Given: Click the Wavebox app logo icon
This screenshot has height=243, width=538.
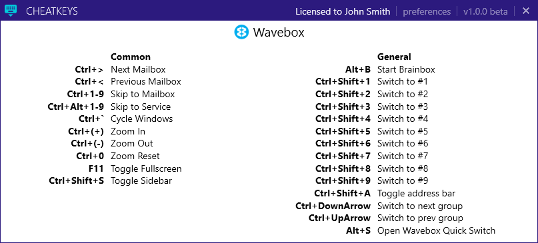Looking at the screenshot, I should [x=241, y=32].
